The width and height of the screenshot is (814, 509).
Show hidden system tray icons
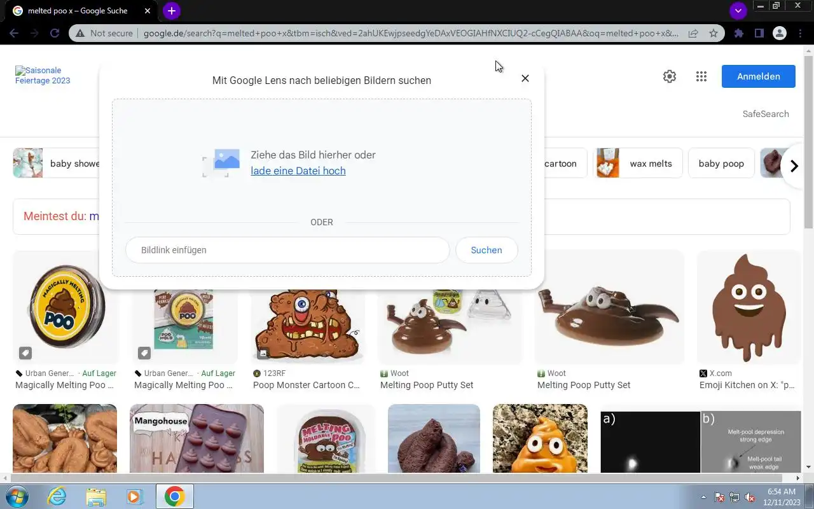coord(703,497)
